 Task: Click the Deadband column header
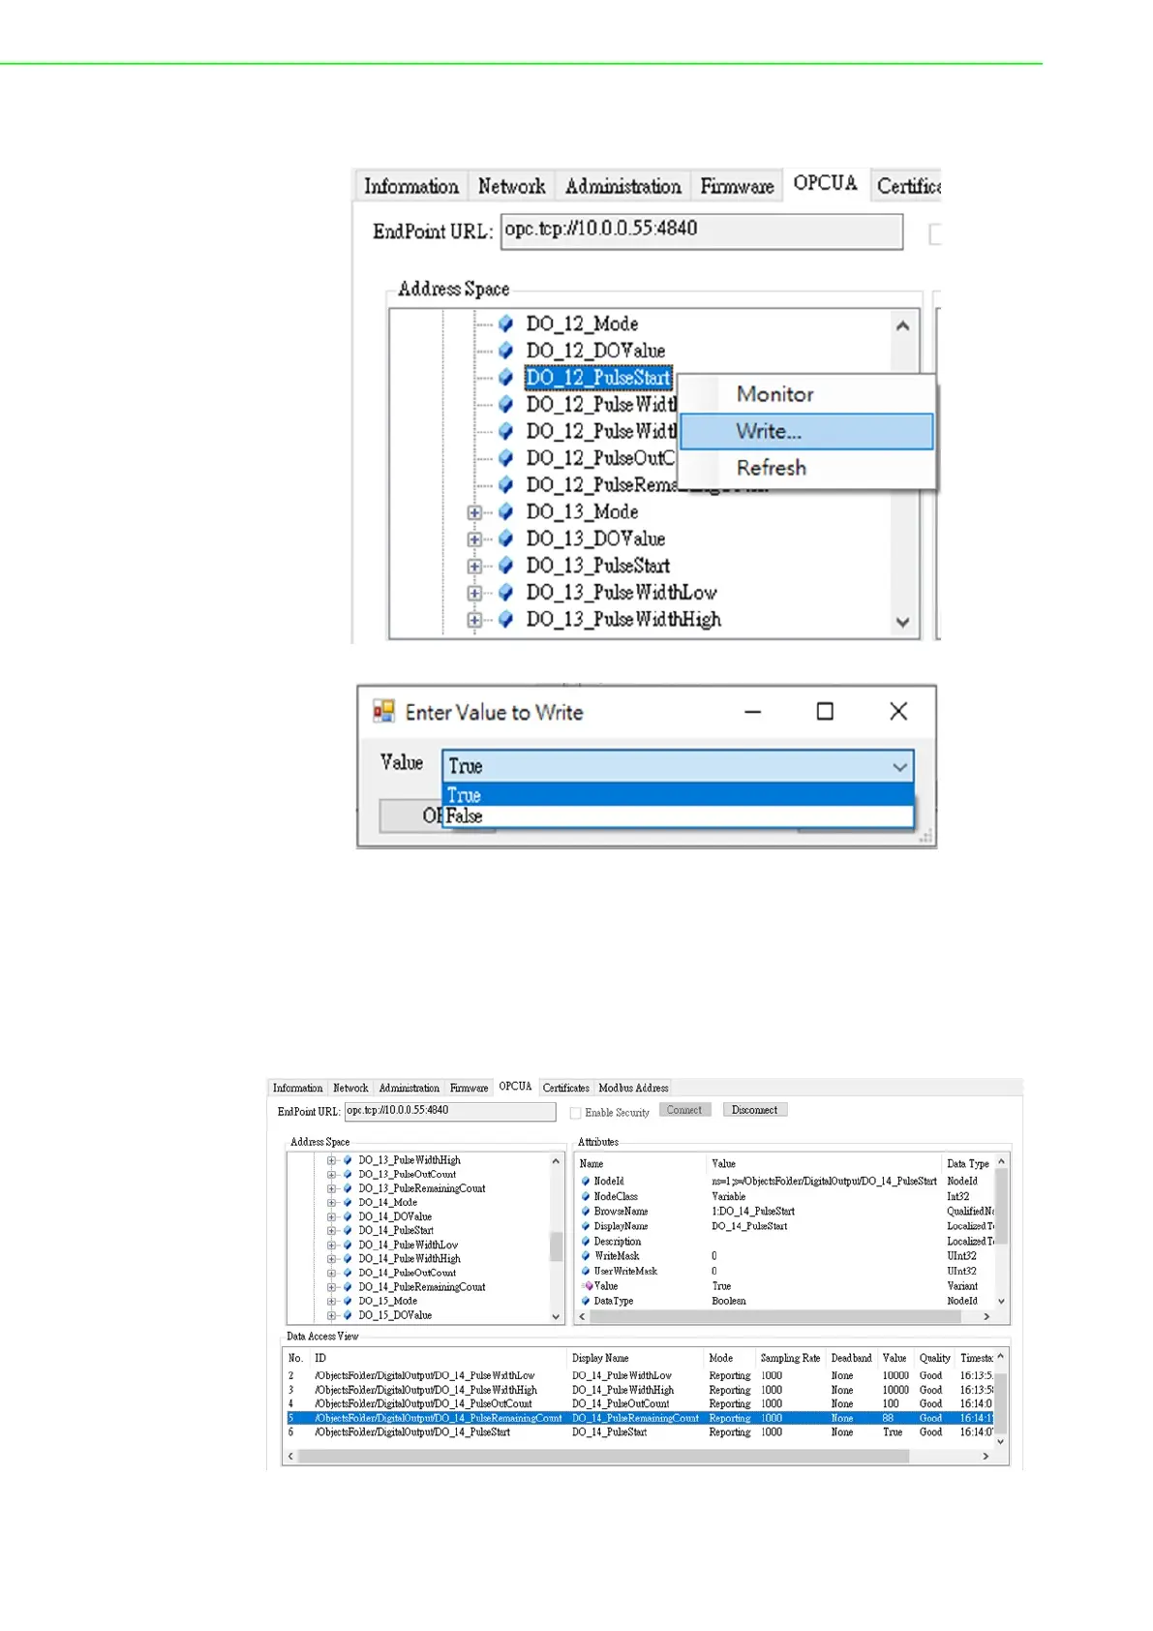click(x=851, y=1358)
